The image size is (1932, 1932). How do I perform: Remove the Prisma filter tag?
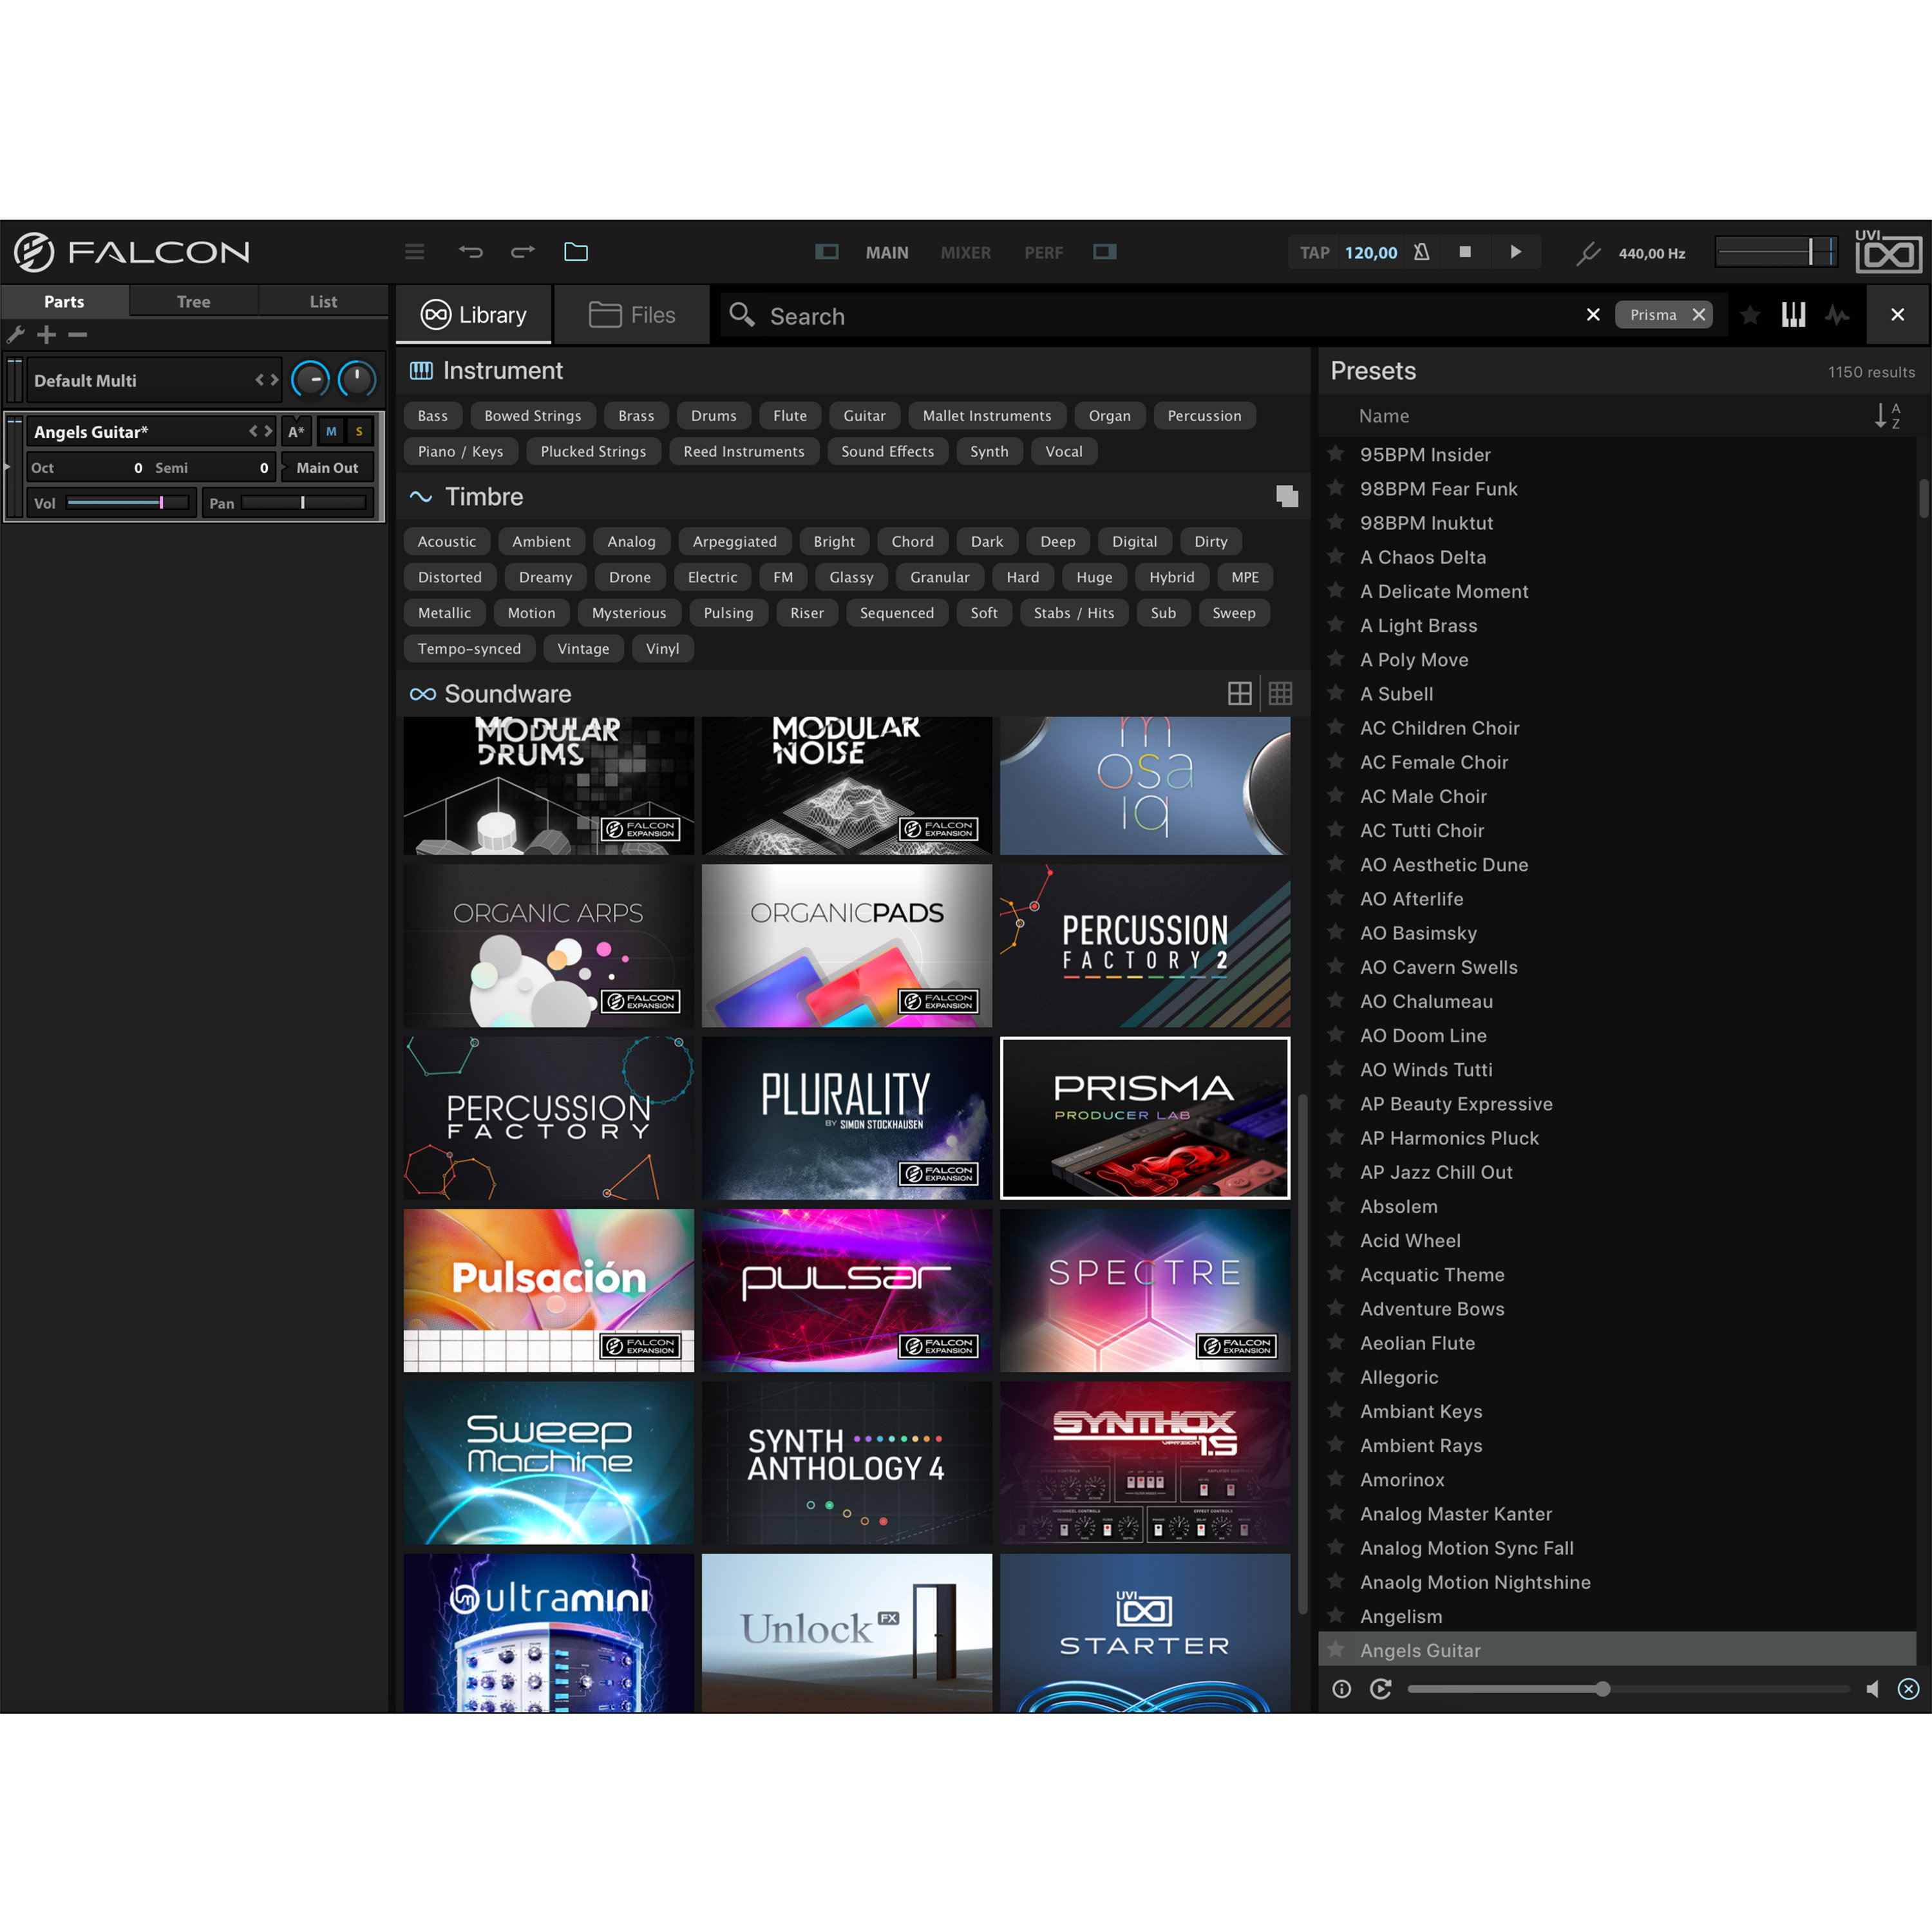pyautogui.click(x=1698, y=315)
